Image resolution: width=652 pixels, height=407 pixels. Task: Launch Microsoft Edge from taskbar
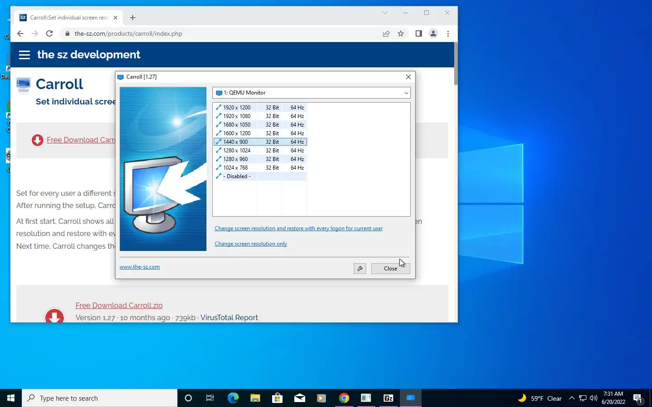coord(233,398)
